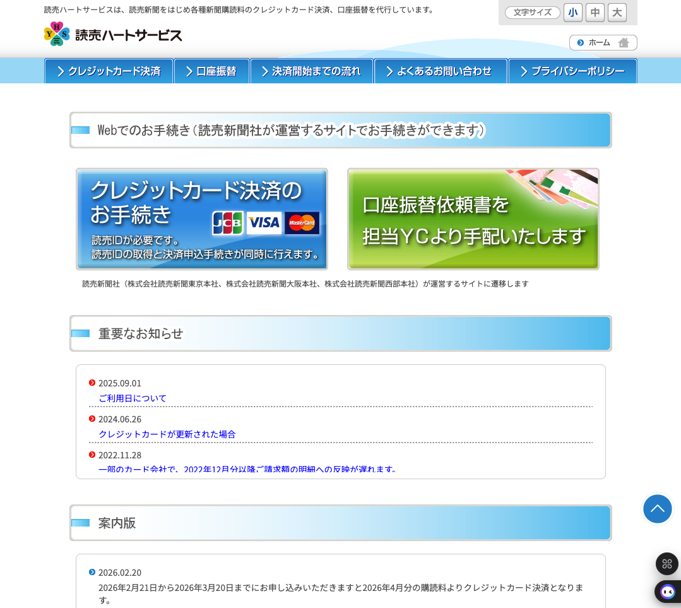Switch text size to 中 (medium)
Screen dimensions: 681x608
pos(595,12)
